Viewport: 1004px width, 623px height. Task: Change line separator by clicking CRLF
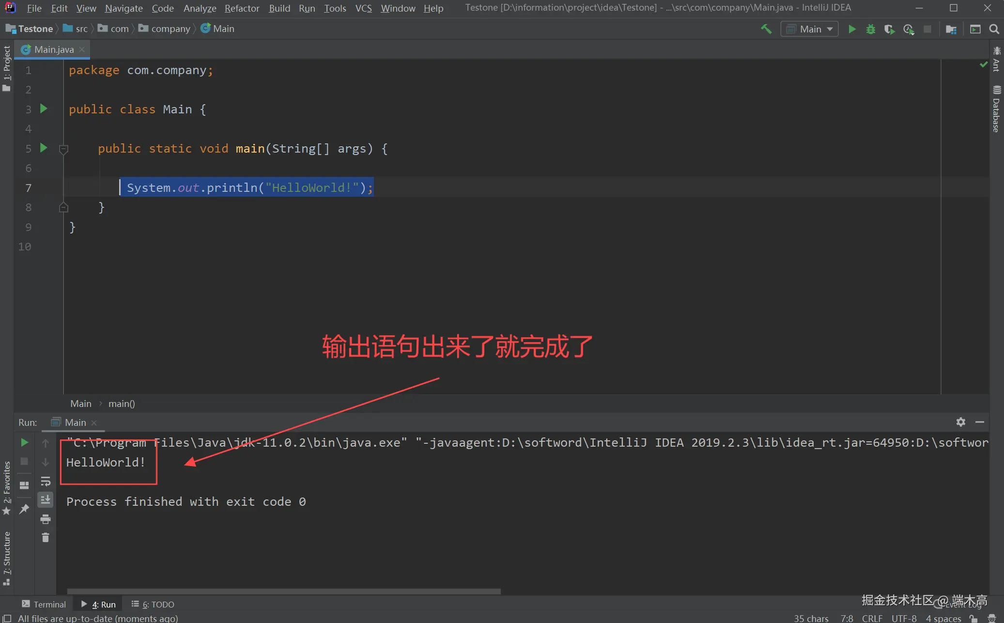(873, 619)
